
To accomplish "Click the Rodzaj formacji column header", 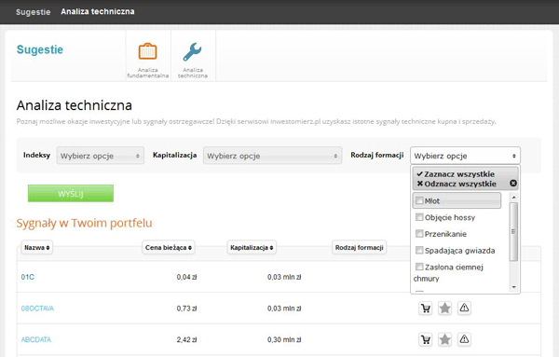I will [x=359, y=248].
